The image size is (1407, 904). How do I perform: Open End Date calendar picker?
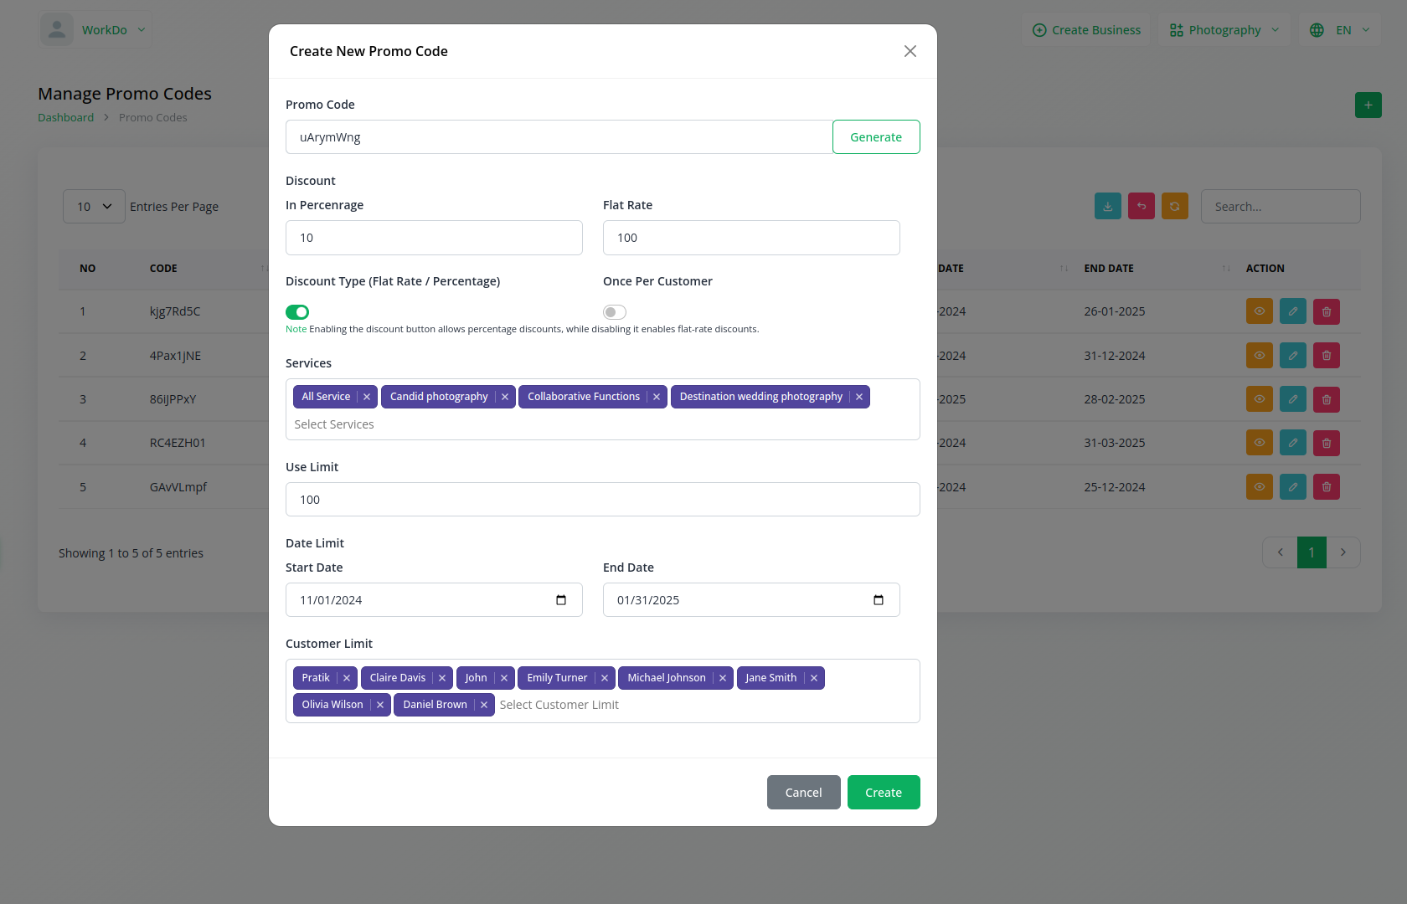[878, 600]
